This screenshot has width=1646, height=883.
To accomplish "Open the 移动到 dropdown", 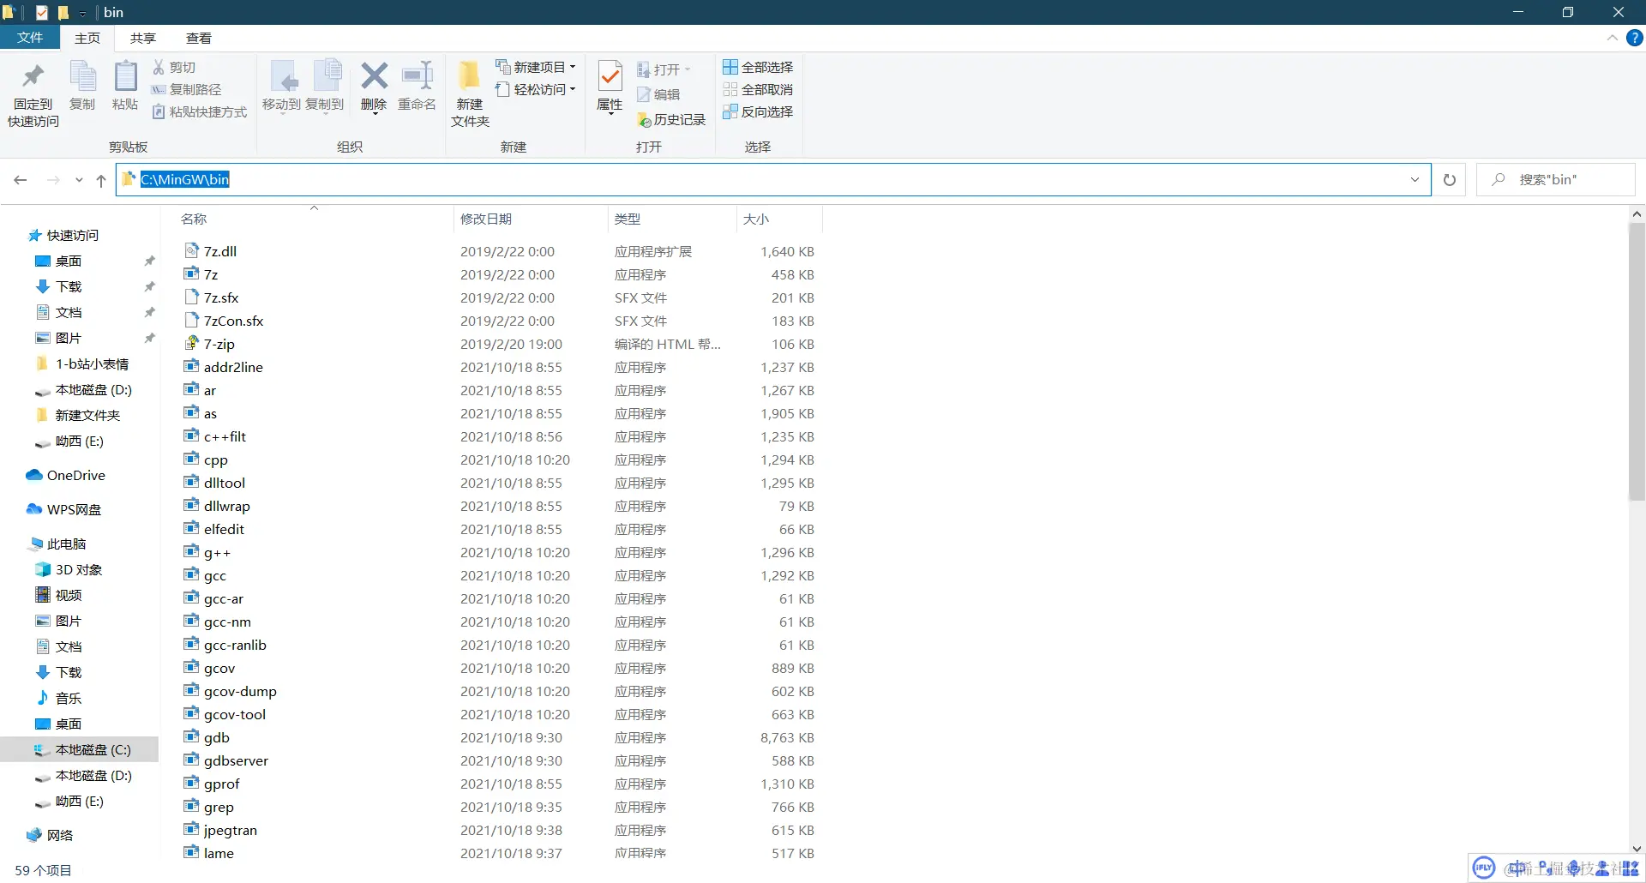I will coord(281,112).
